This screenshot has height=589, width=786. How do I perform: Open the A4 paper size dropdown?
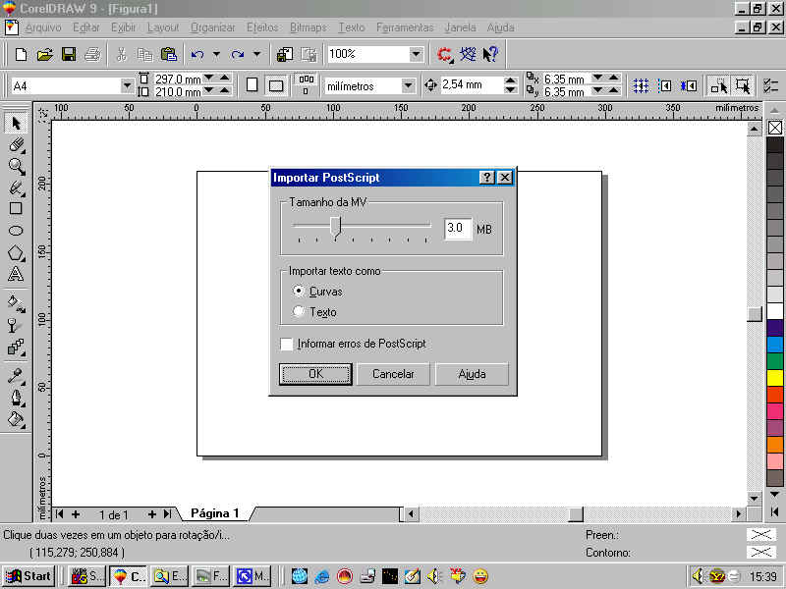(128, 85)
